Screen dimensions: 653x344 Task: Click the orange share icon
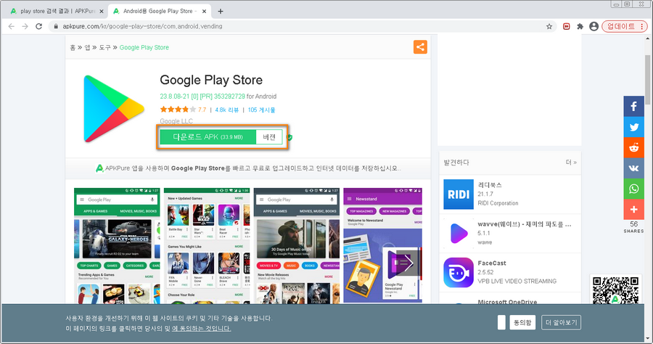(x=420, y=47)
